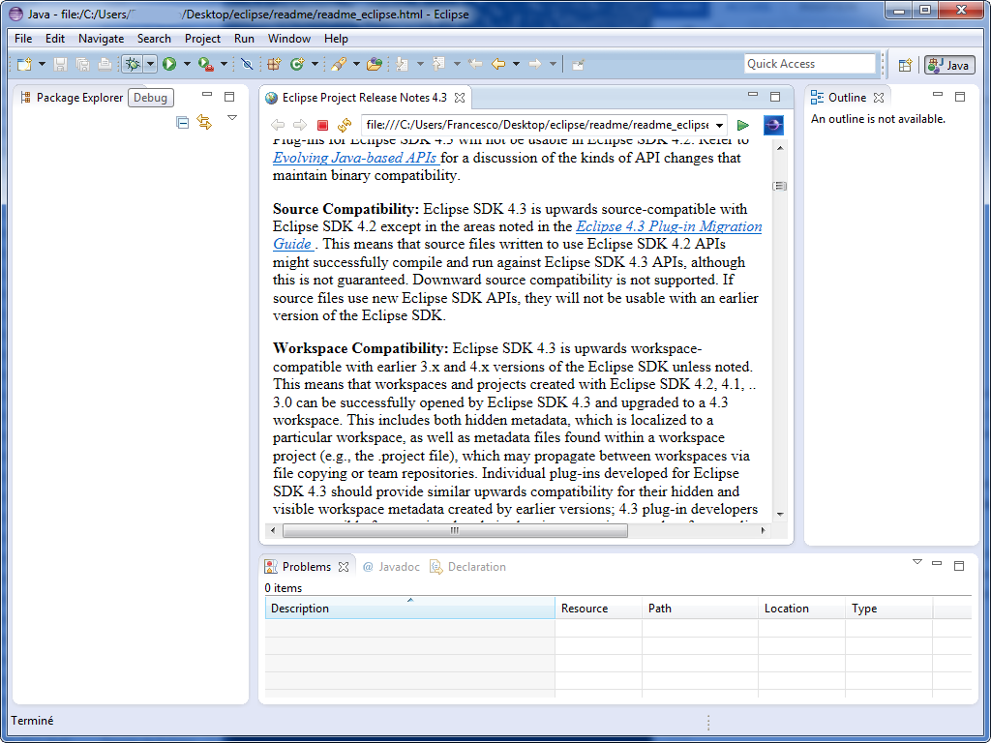Open the New wizard dropdown arrow
This screenshot has height=743, width=991.
[40, 65]
